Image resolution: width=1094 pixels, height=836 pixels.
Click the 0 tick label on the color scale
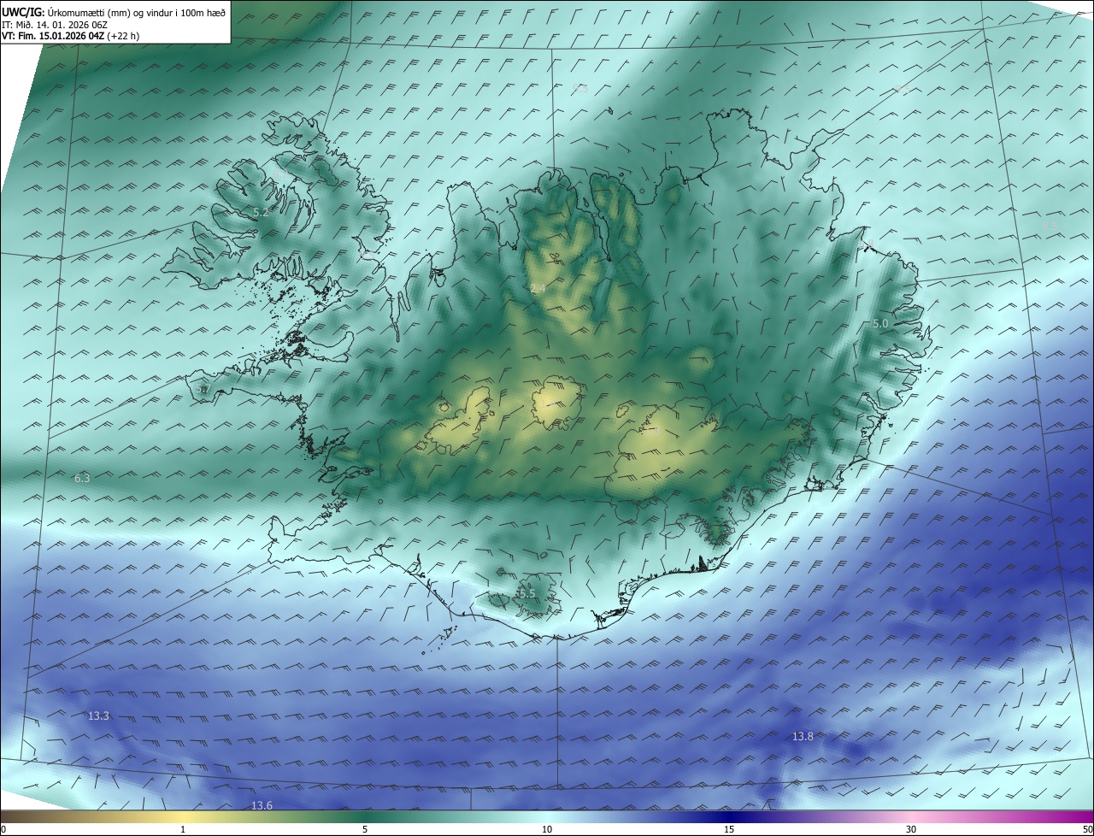(x=3, y=829)
